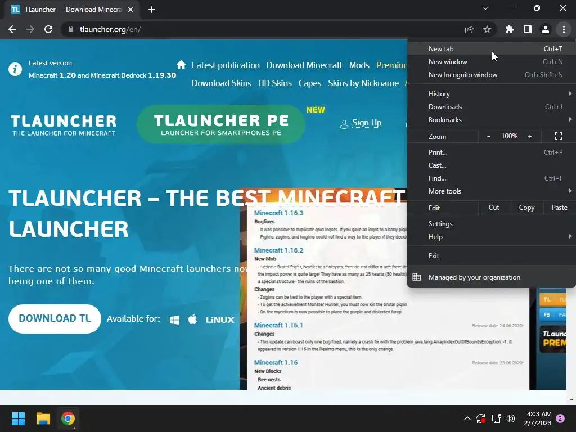
Task: Expand the More tools submenu
Action: pyautogui.click(x=492, y=191)
